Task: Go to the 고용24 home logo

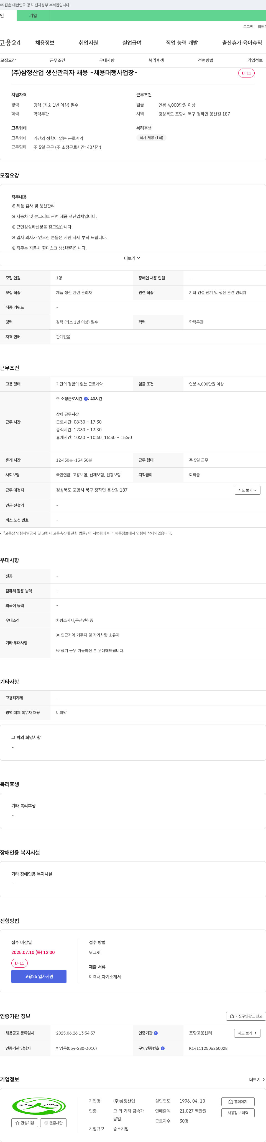Action: pos(10,42)
